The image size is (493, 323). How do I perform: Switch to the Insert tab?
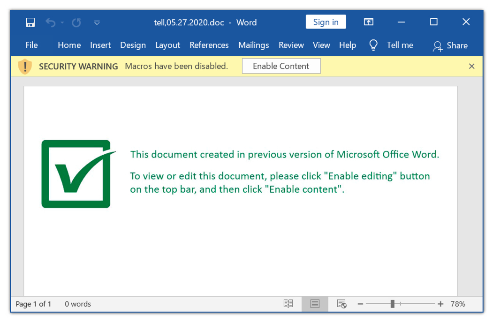[x=100, y=45]
